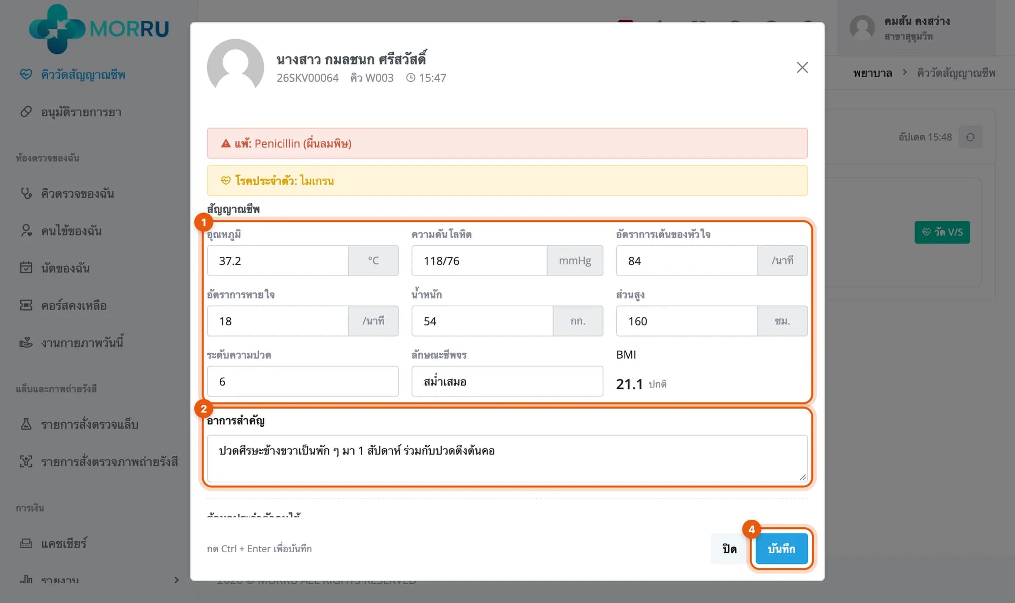
Task: Click the ความดันโลหิต field showing 118/76
Action: coord(479,260)
